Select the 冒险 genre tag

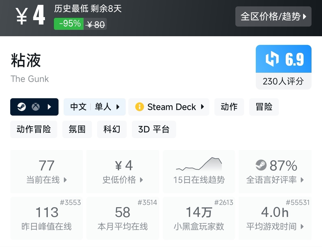pos(264,107)
